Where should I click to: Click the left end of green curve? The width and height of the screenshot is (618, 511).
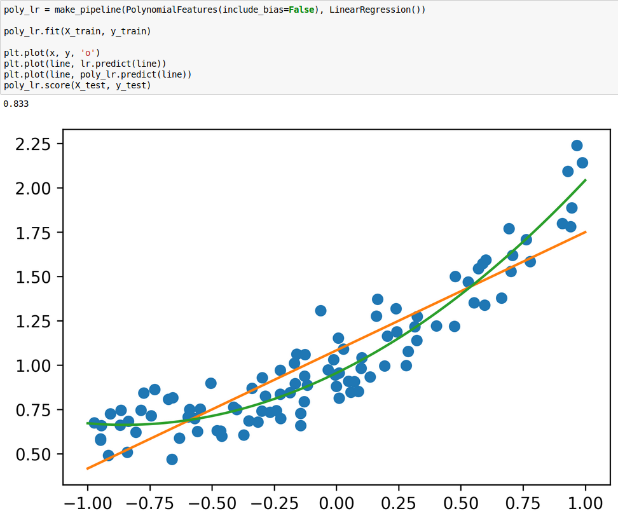pyautogui.click(x=88, y=423)
